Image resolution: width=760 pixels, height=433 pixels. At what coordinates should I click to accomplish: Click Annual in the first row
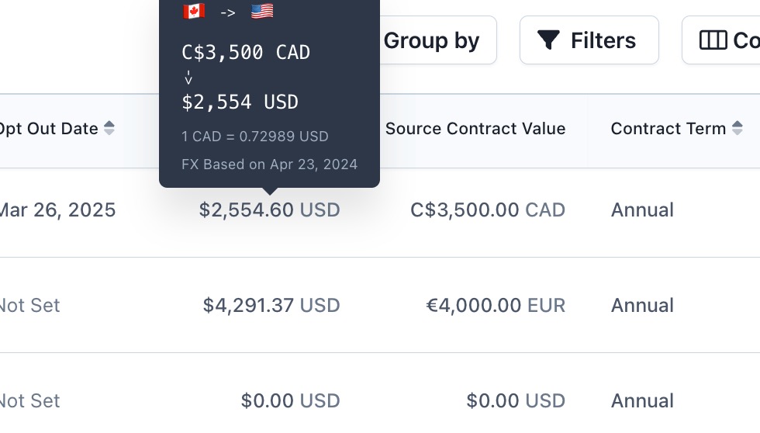click(x=642, y=210)
